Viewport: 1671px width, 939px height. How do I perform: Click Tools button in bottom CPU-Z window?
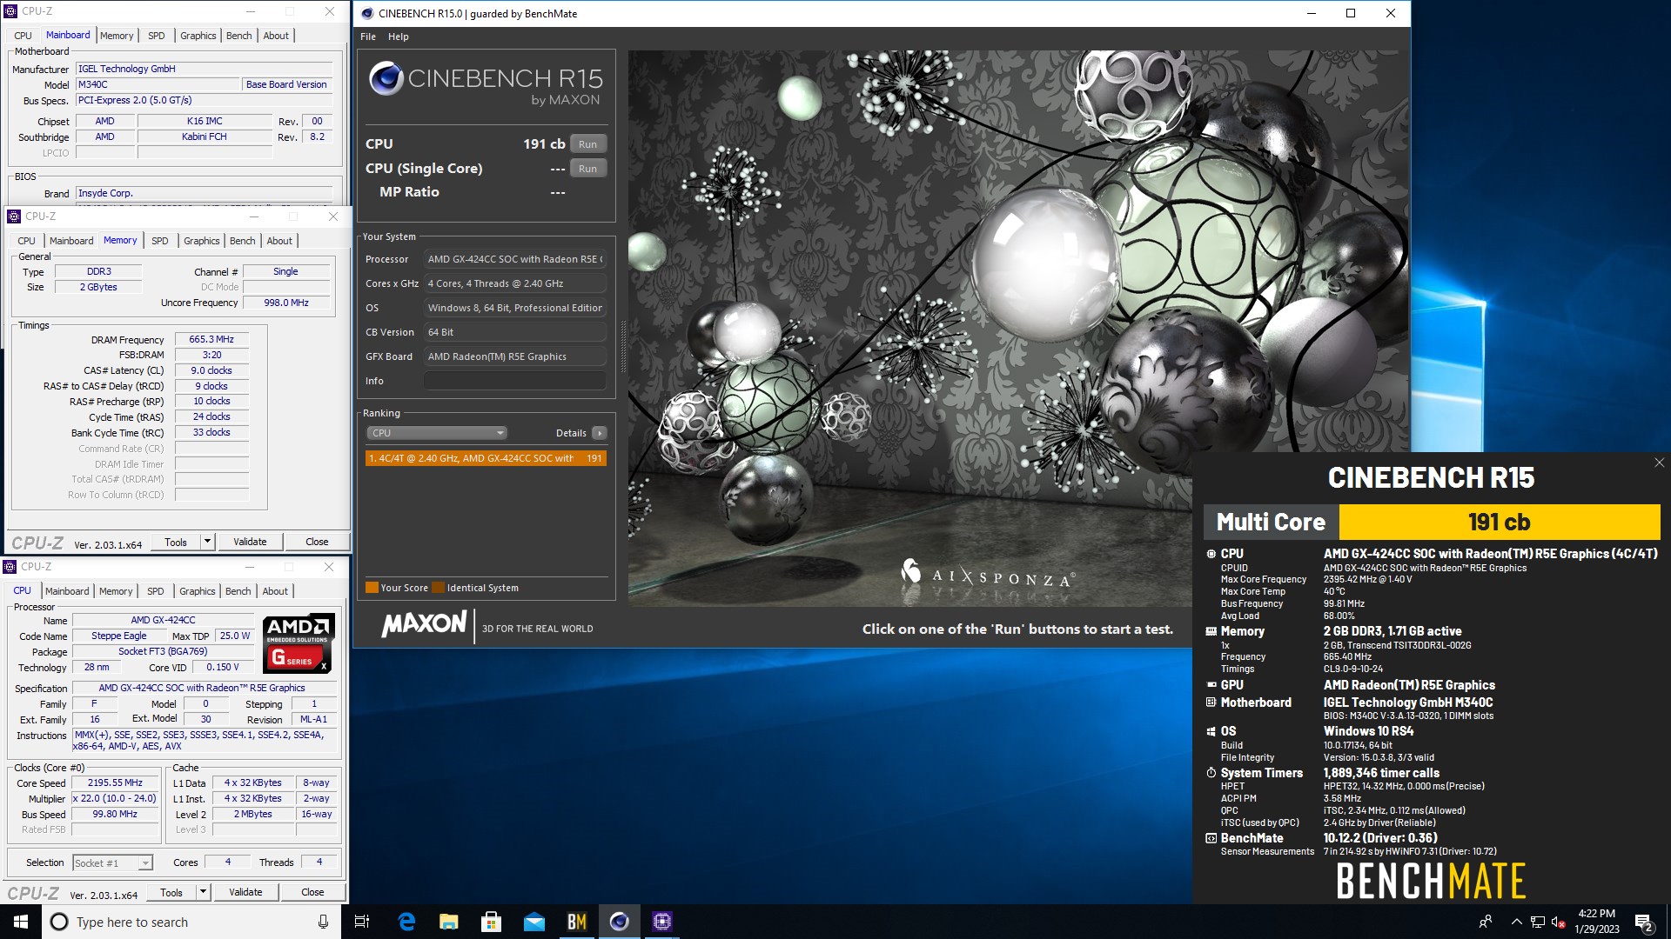(x=171, y=892)
